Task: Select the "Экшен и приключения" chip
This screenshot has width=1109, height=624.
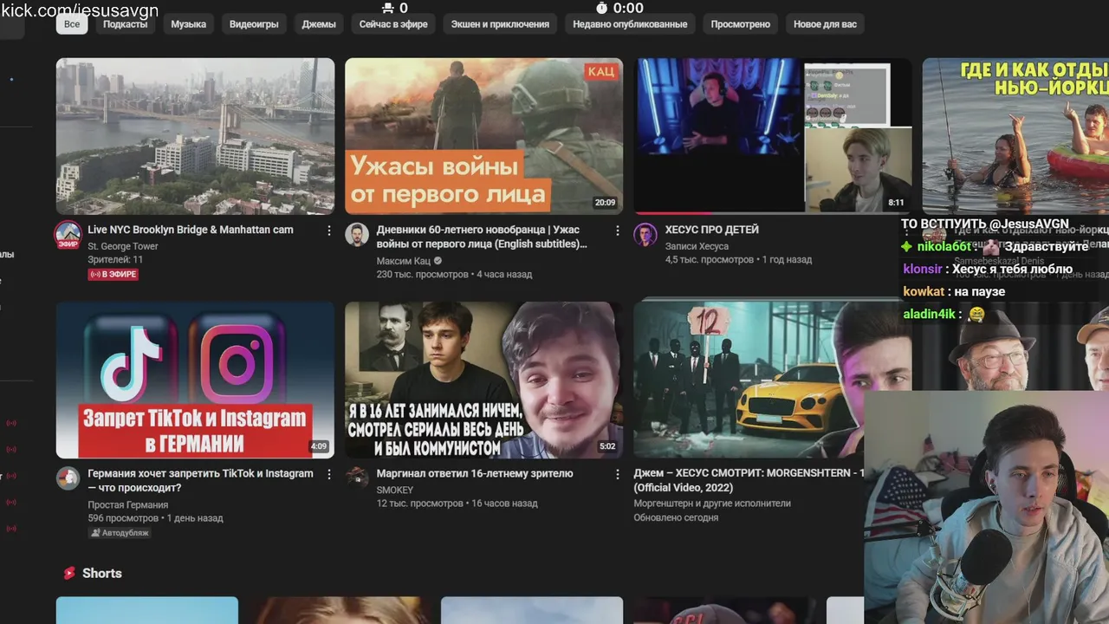Action: pos(500,24)
